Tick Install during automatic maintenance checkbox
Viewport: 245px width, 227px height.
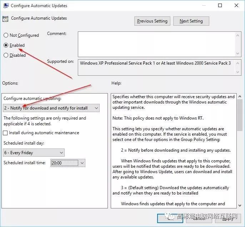[5, 133]
